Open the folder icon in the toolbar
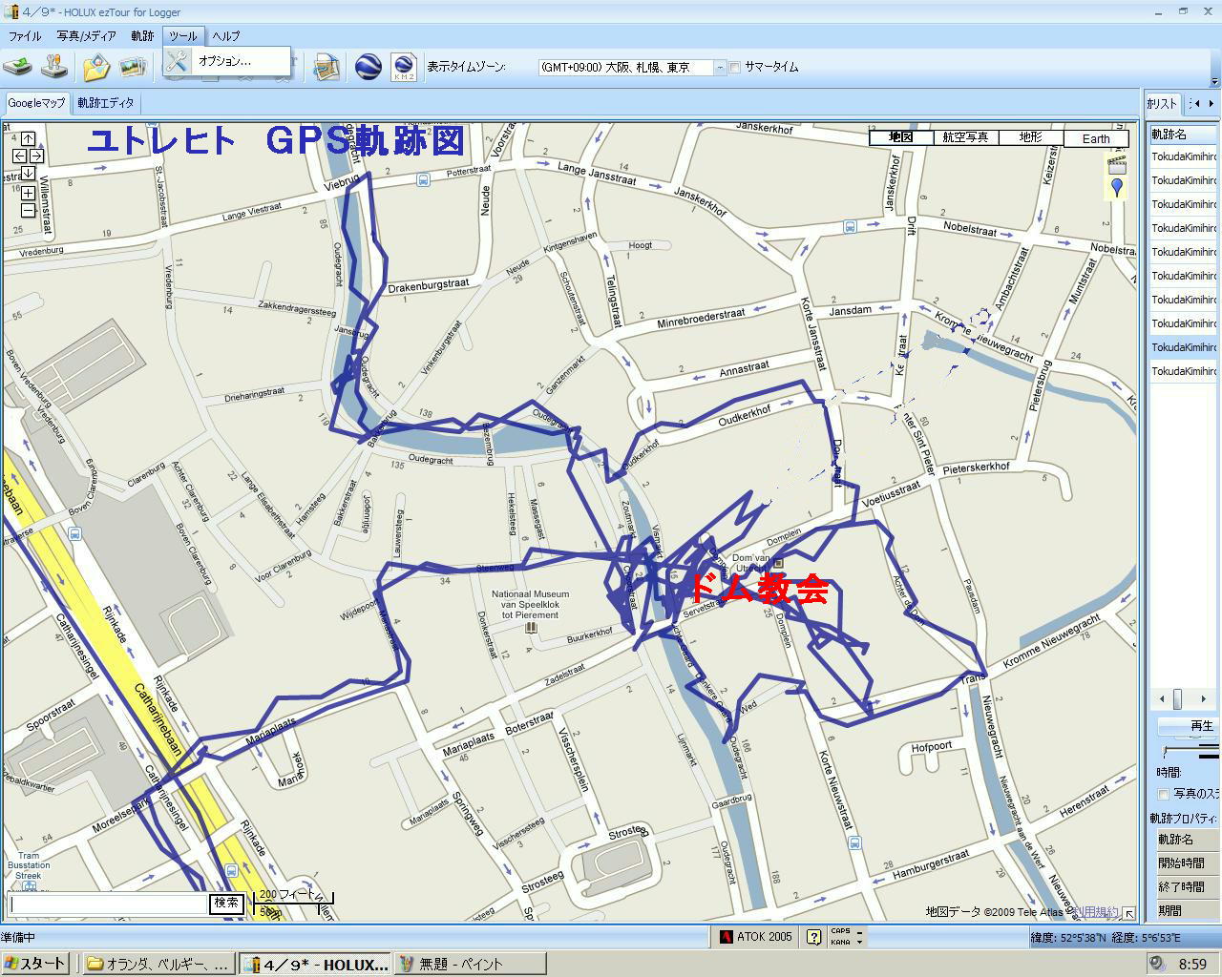 pyautogui.click(x=96, y=66)
